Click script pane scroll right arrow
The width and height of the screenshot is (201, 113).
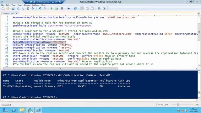tap(196, 68)
